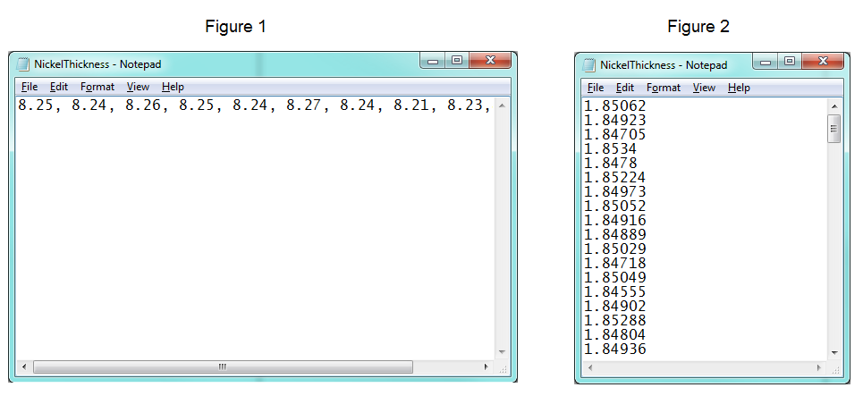Click the line 1.85224 in Figure 2
863x396 pixels.
614,177
